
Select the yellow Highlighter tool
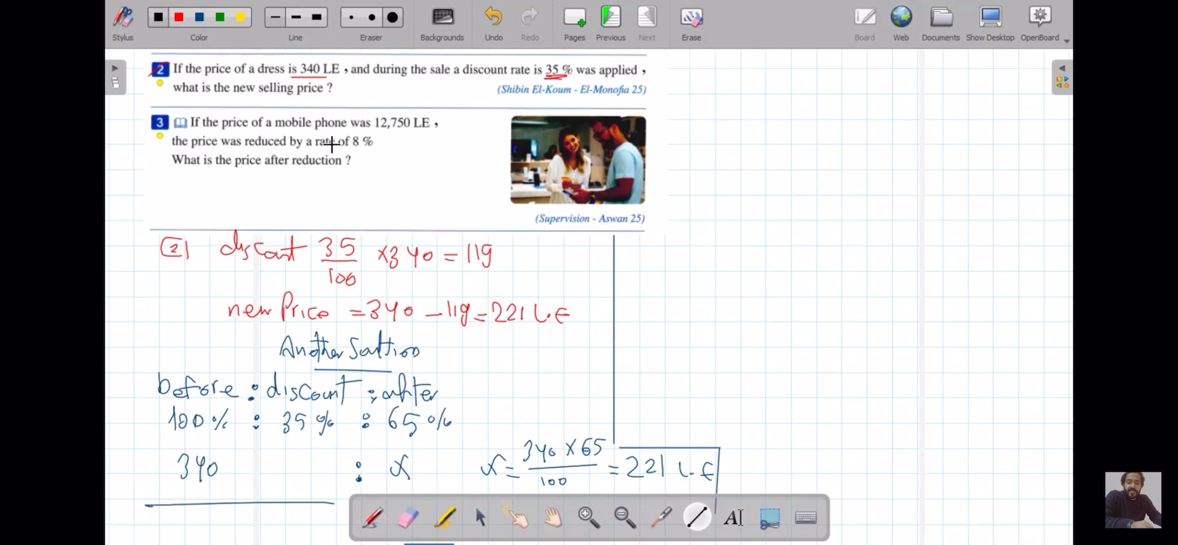click(x=444, y=517)
